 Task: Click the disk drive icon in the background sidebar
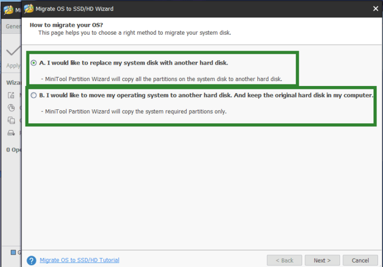click(x=11, y=133)
